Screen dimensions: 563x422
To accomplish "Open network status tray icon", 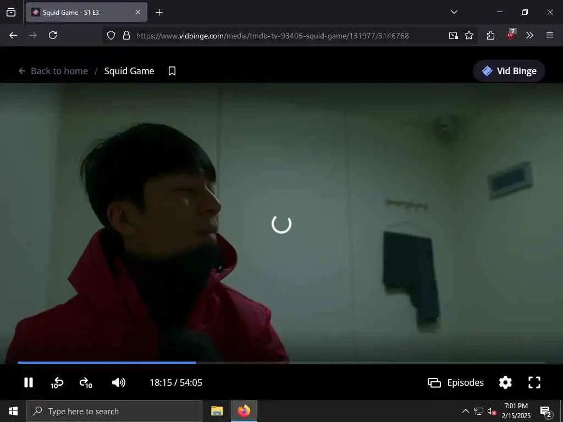I will pyautogui.click(x=479, y=411).
